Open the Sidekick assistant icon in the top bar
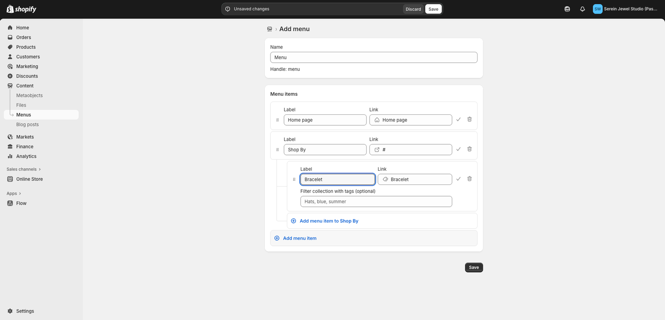Viewport: 665px width, 320px height. [567, 9]
